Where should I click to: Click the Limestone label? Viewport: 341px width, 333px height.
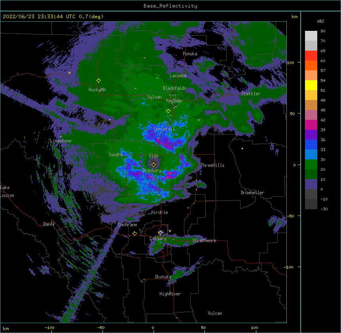click(x=61, y=141)
